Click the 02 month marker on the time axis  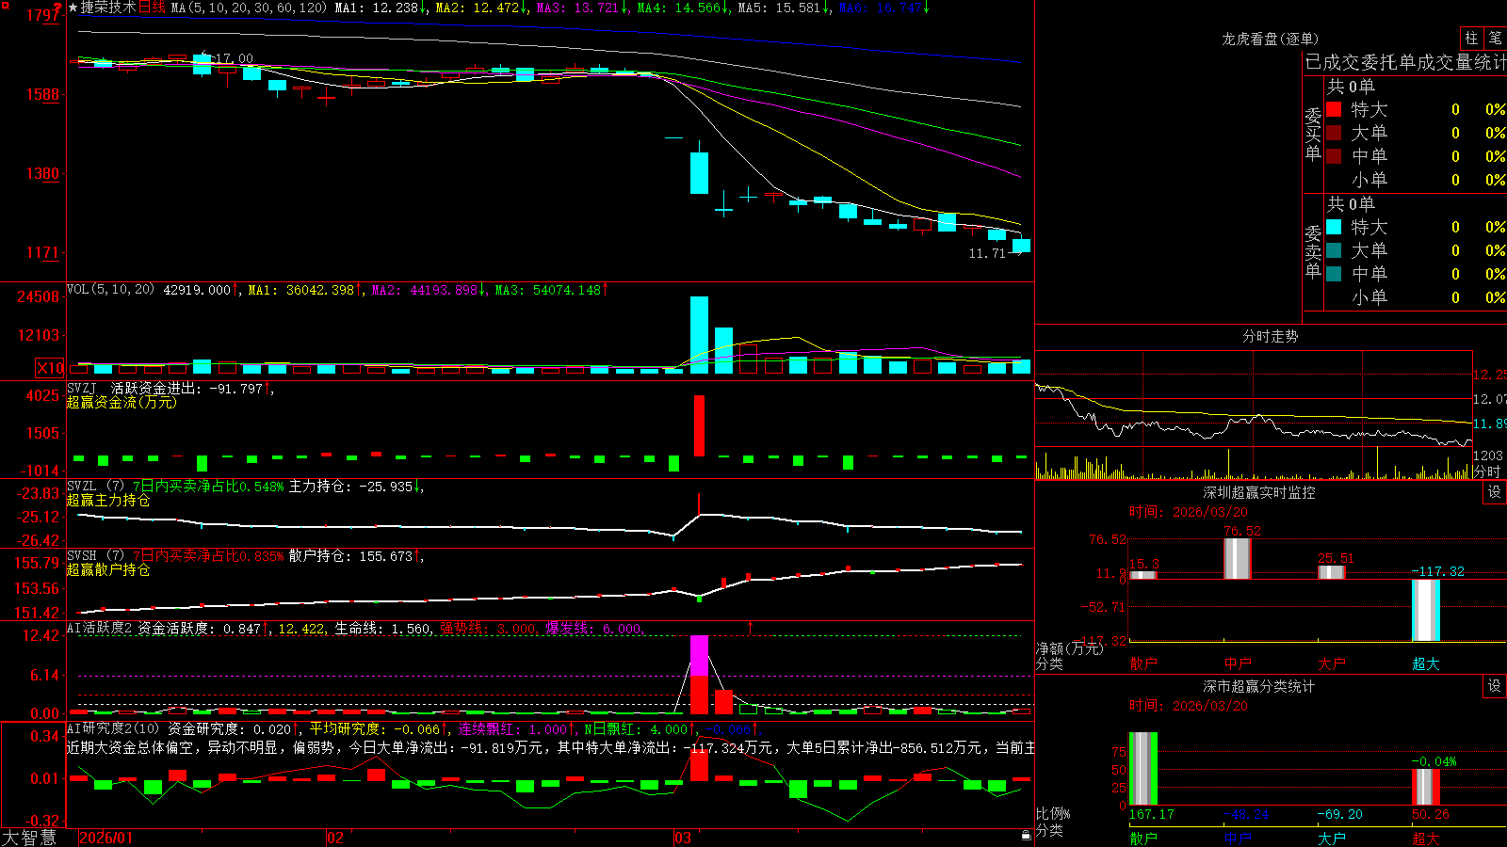335,838
